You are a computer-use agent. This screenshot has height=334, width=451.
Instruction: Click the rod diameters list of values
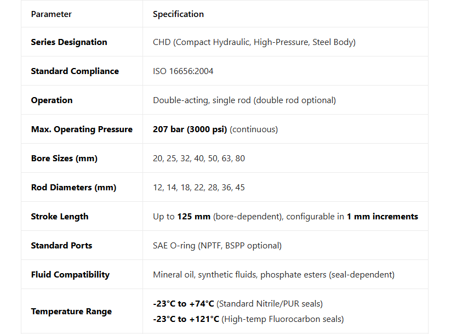click(198, 188)
